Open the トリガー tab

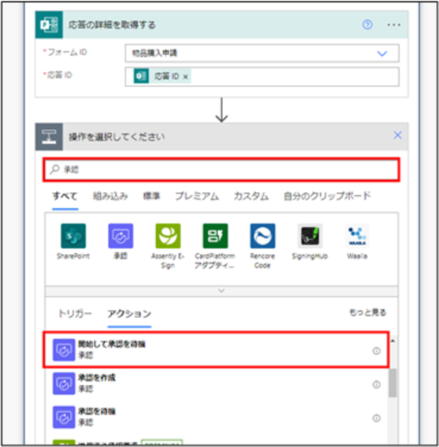[x=75, y=314]
